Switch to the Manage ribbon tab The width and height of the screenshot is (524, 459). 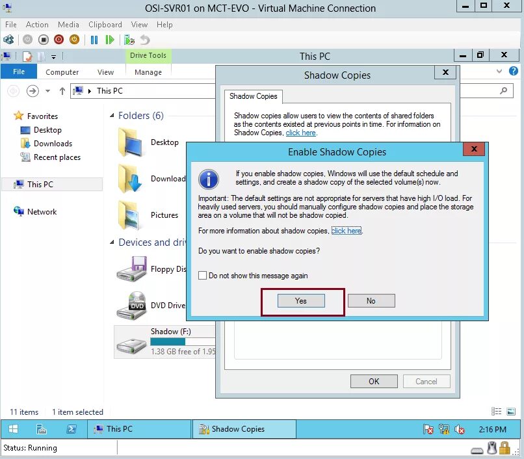148,72
